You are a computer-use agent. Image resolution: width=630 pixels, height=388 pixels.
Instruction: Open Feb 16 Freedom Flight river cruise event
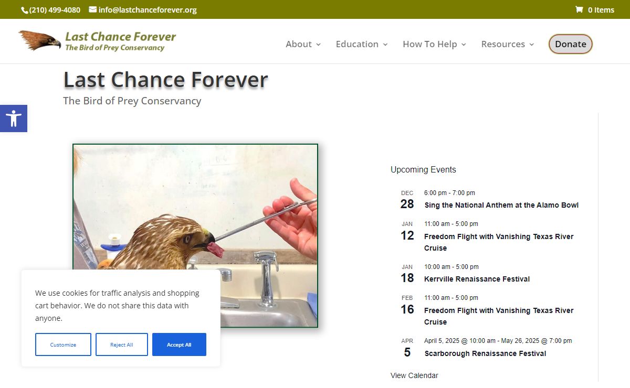point(499,316)
